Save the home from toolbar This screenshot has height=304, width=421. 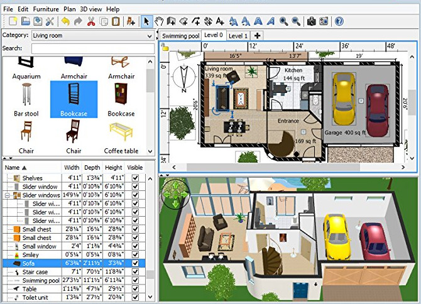point(38,21)
